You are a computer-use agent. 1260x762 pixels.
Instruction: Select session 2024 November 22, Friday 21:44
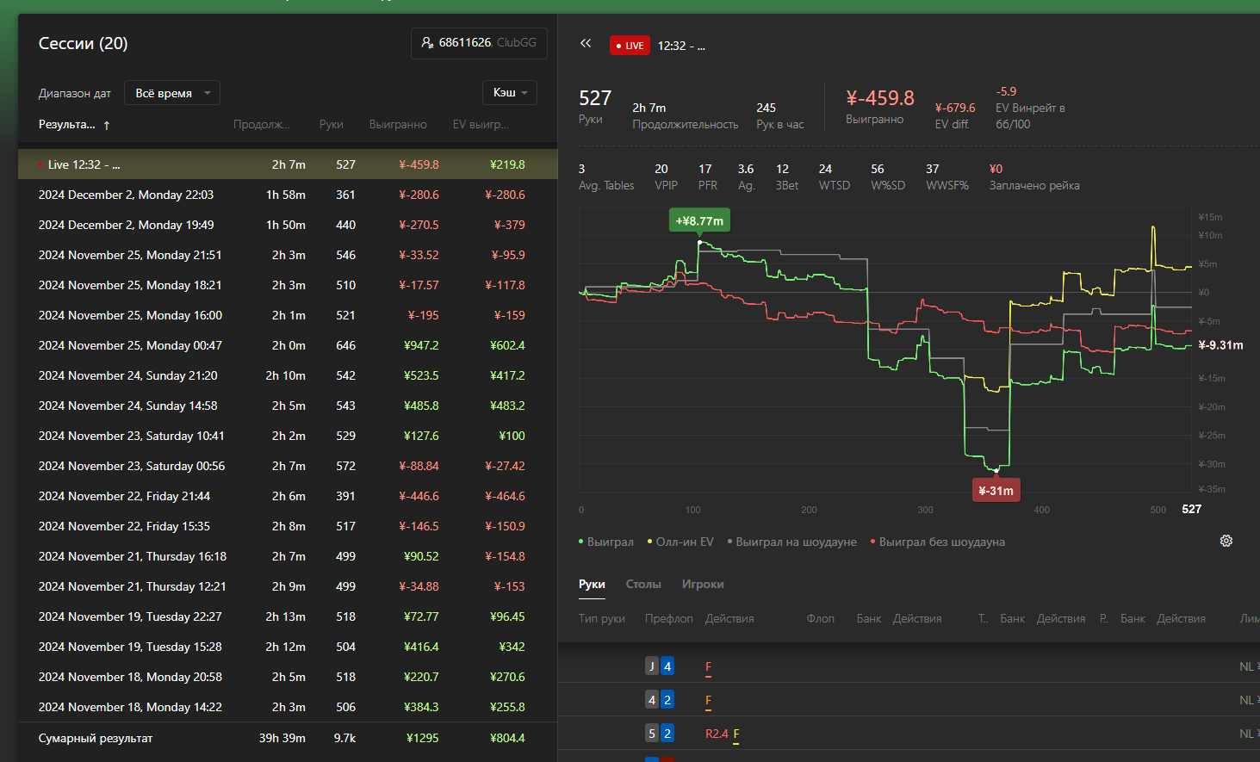click(288, 496)
